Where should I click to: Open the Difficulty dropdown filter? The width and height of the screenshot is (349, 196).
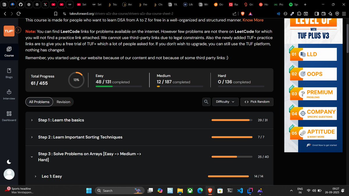click(x=225, y=102)
